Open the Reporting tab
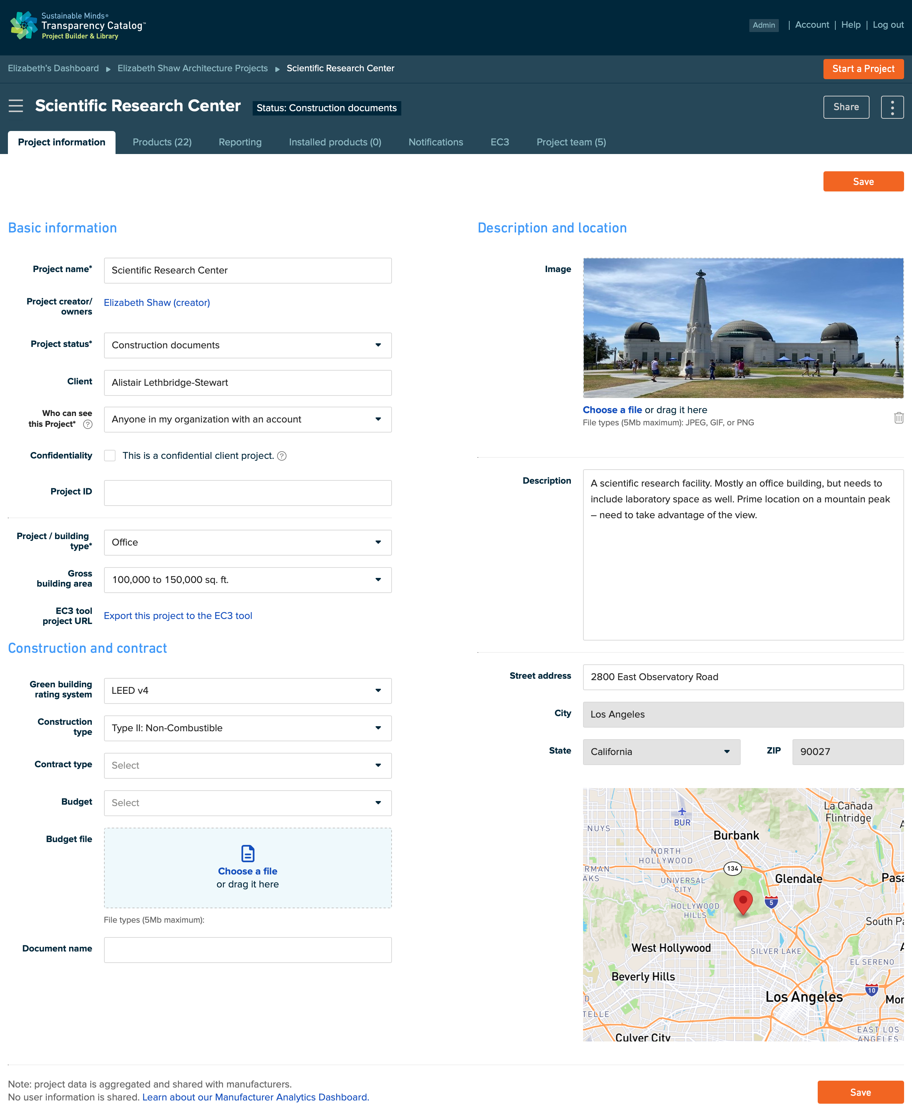Screen dimensions: 912x1117 (x=240, y=142)
